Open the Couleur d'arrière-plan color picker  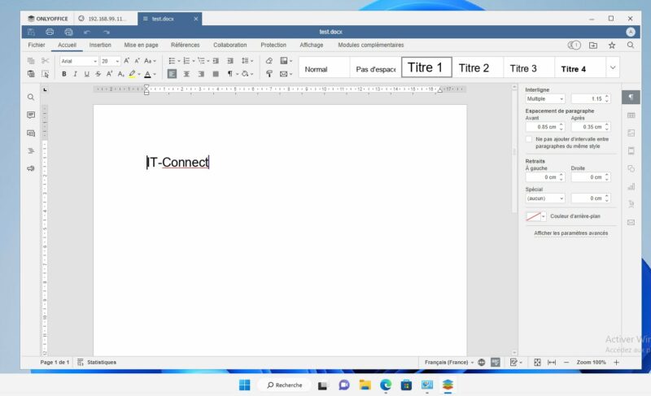click(x=535, y=216)
